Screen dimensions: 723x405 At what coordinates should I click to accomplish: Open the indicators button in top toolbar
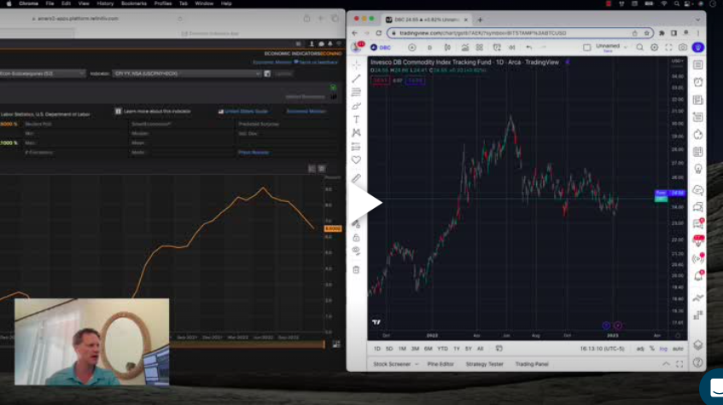tap(464, 48)
